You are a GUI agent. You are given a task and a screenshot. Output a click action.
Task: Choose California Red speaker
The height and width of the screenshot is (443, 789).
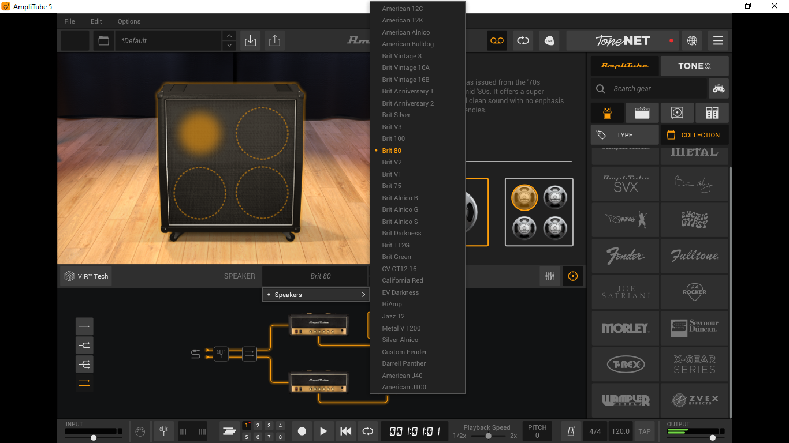click(x=418, y=280)
